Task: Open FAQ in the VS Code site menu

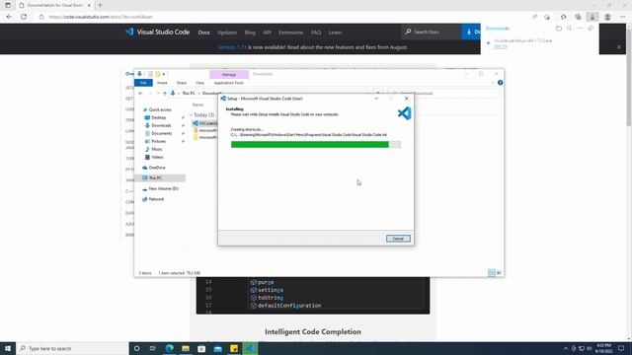Action: (316, 33)
